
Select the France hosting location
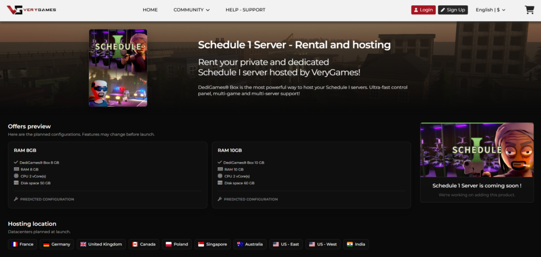pyautogui.click(x=22, y=244)
